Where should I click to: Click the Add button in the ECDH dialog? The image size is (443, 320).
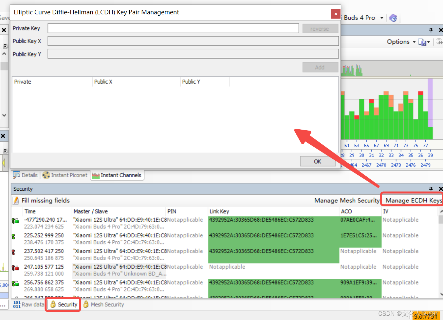click(320, 67)
